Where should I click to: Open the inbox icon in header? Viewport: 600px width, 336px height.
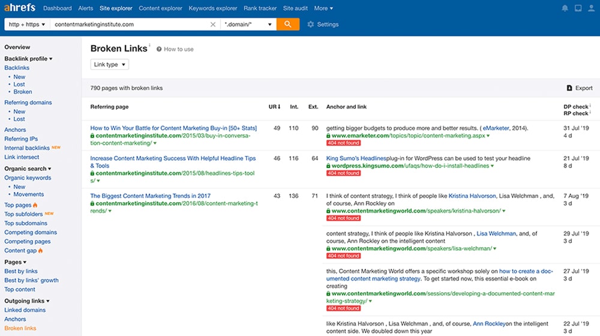coord(578,8)
